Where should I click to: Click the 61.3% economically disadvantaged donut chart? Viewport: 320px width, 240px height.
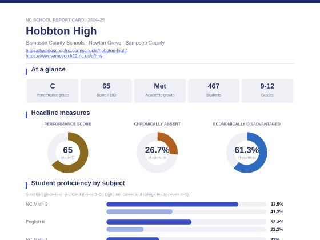(247, 153)
